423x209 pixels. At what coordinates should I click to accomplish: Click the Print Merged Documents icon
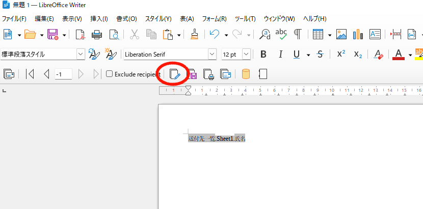pyautogui.click(x=208, y=74)
